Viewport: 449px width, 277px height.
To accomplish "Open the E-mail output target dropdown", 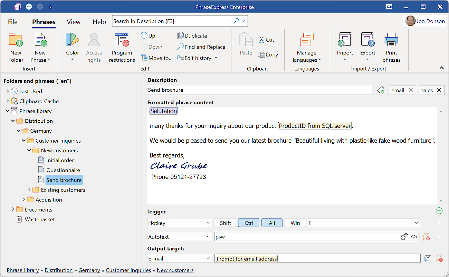I will (180, 258).
